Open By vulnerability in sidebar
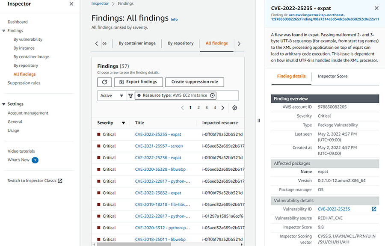Viewport: 385px width, 246px height. [28, 39]
